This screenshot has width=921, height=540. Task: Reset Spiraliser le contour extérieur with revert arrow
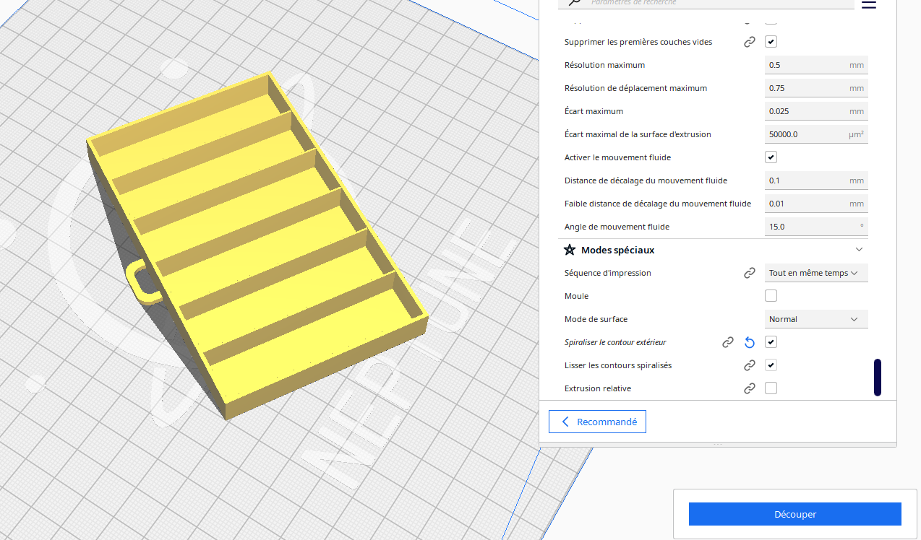750,342
